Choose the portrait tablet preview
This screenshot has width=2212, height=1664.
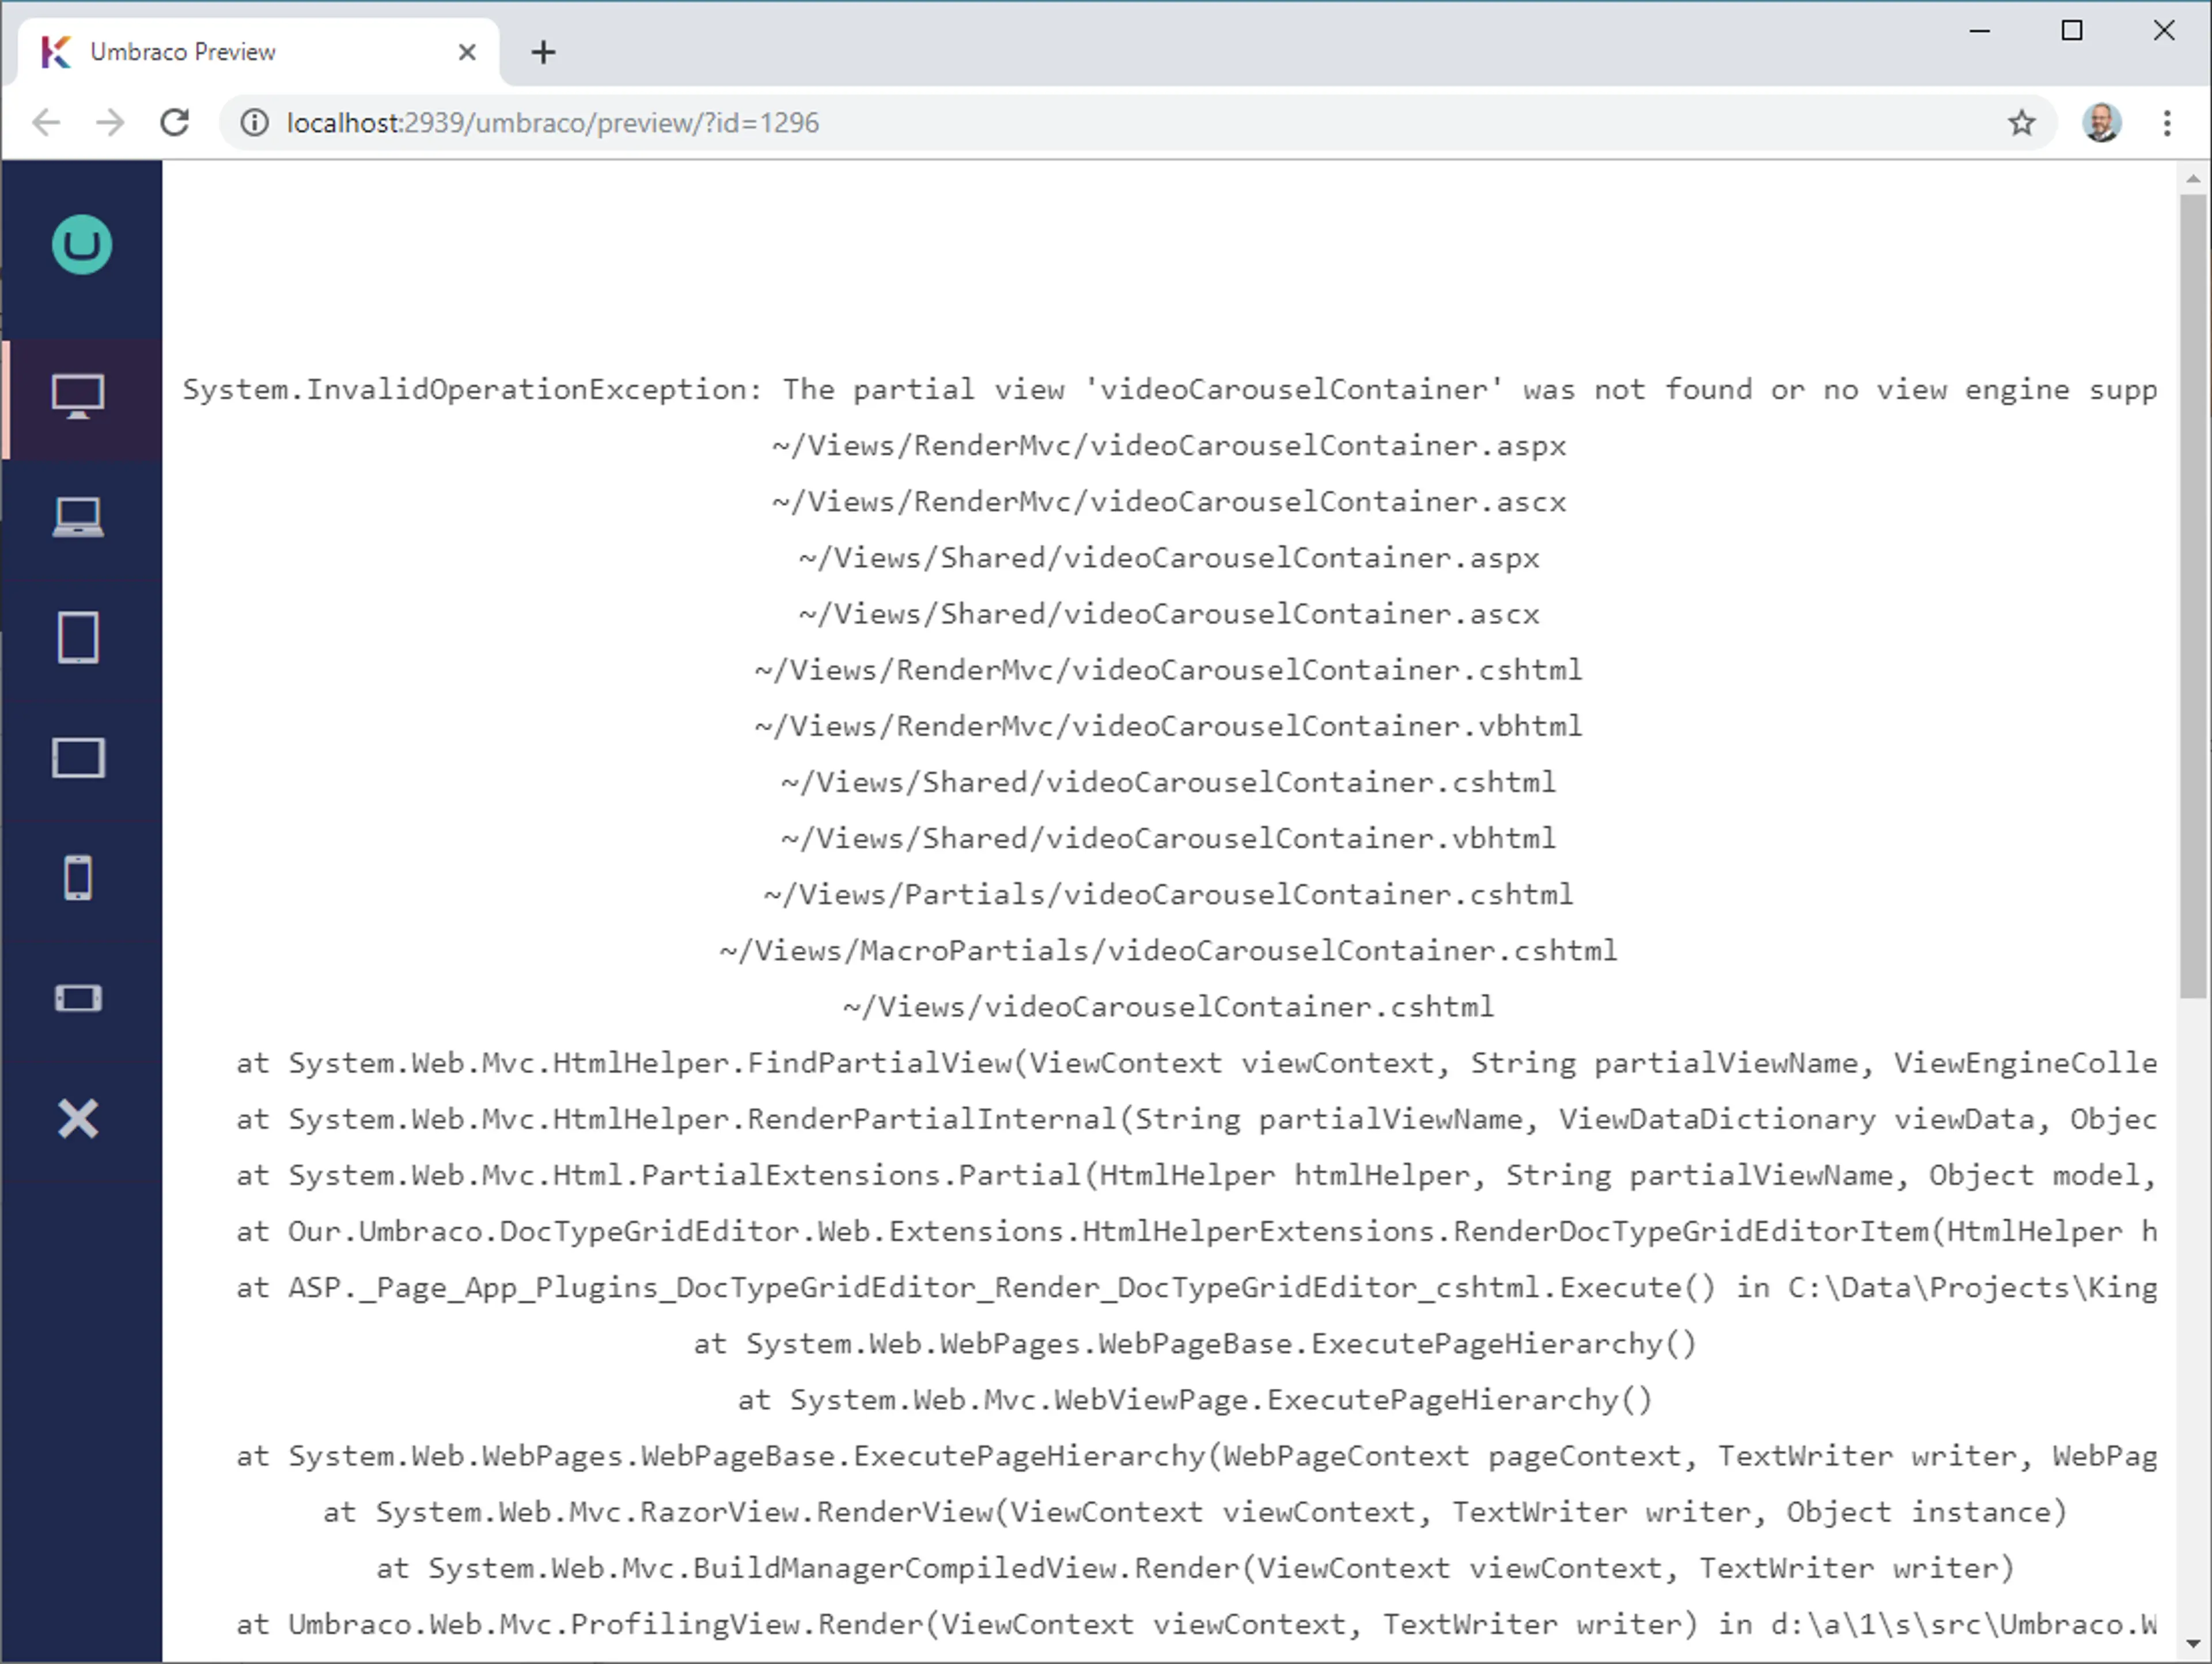pyautogui.click(x=78, y=637)
